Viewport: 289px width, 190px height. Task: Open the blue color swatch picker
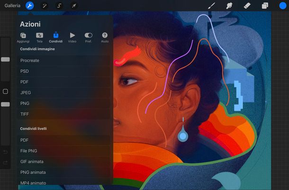[x=282, y=6]
